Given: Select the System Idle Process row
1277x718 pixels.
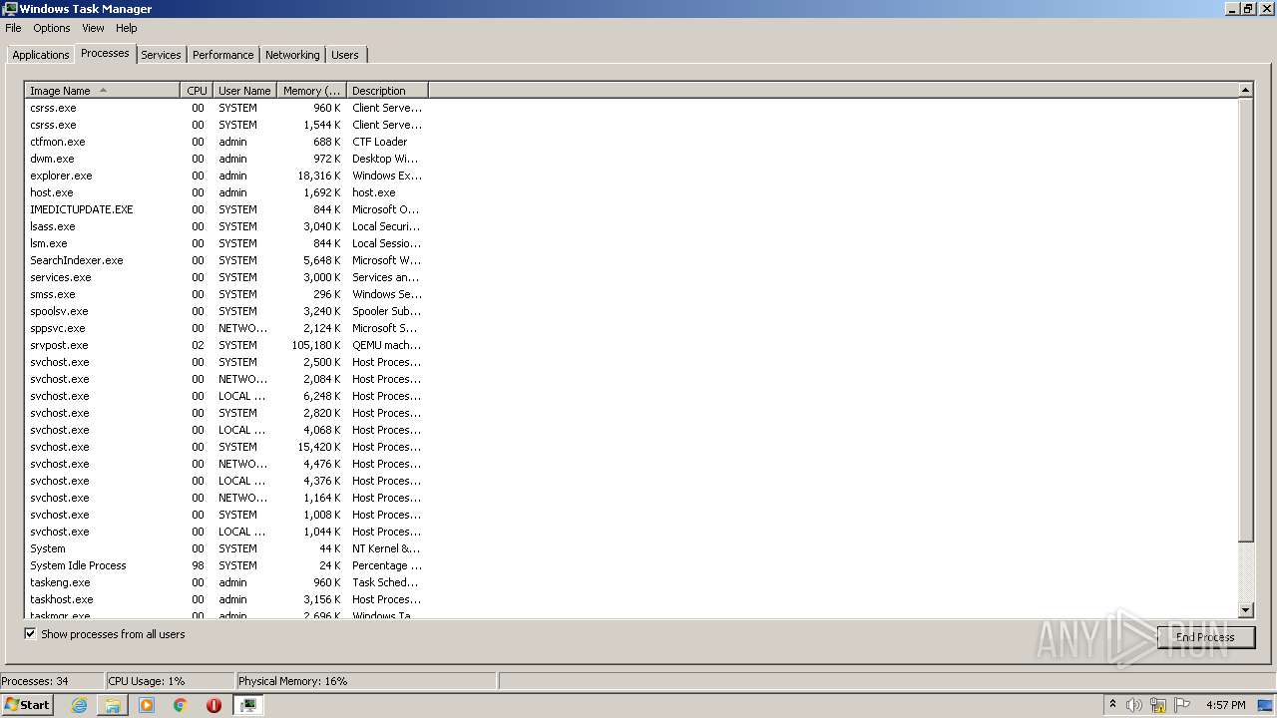Looking at the screenshot, I should [225, 565].
